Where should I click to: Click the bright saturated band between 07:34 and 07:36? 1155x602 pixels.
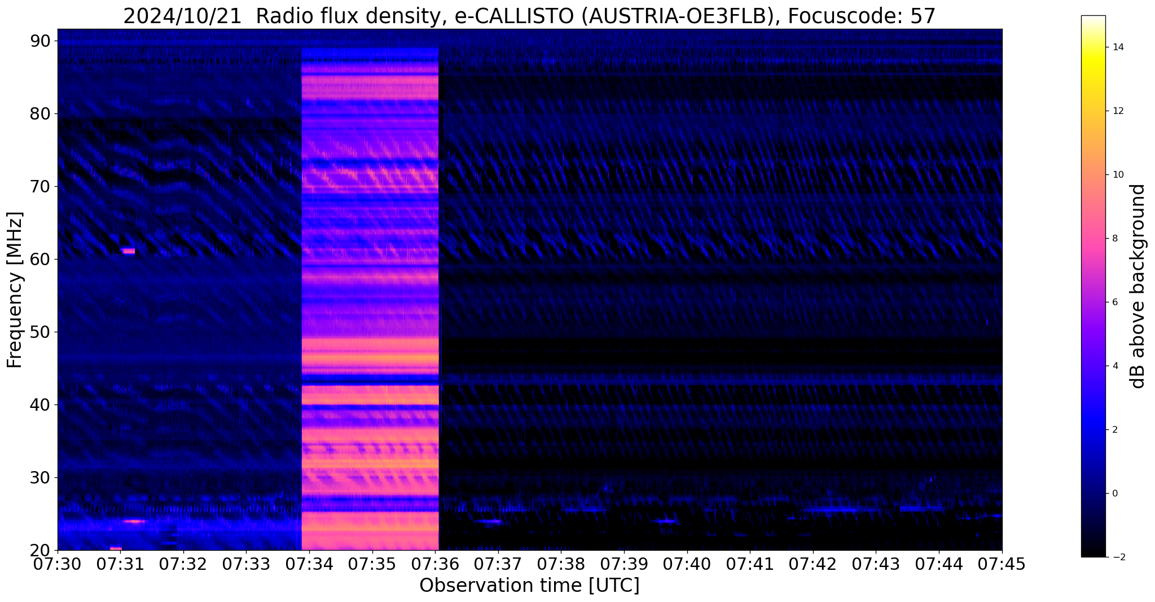click(370, 298)
